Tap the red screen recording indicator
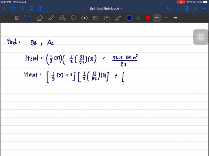The width and height of the screenshot is (209, 156). click(181, 2)
